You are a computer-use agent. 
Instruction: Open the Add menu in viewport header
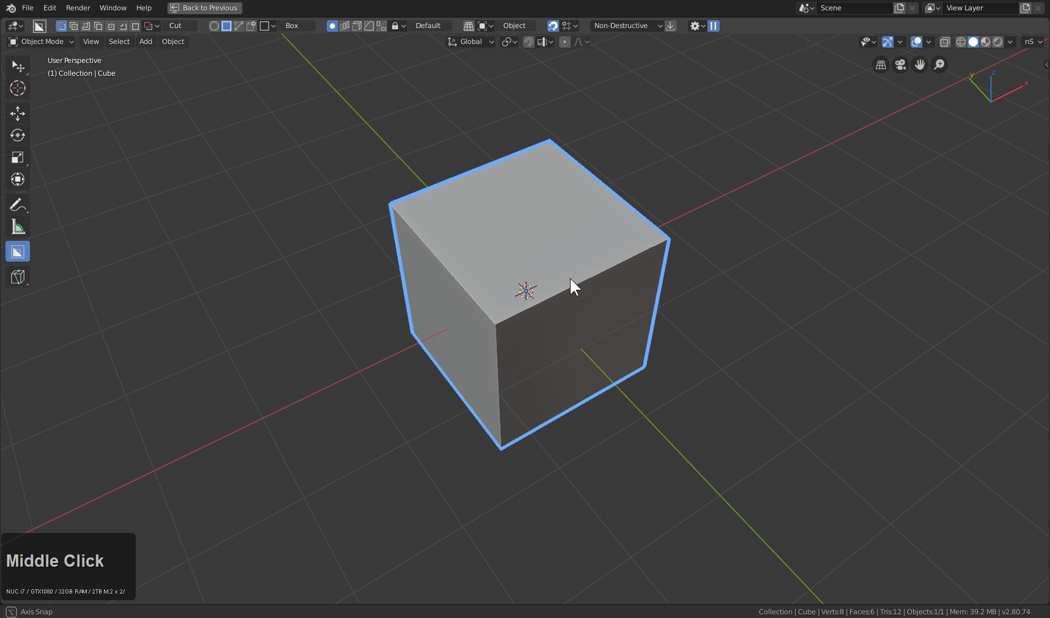coord(146,42)
